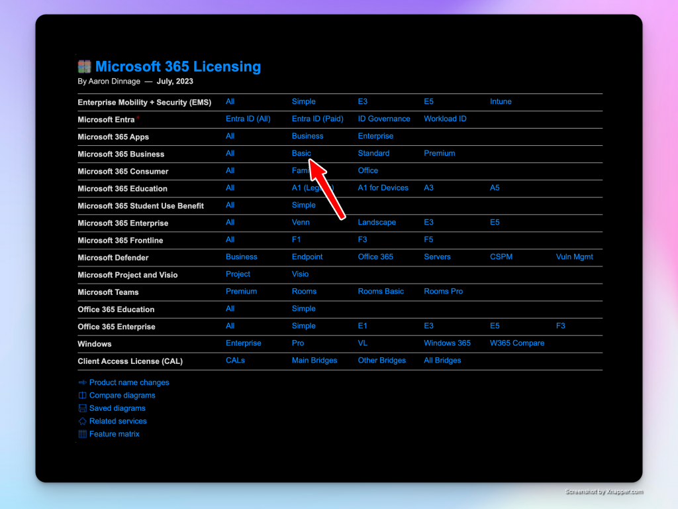Image resolution: width=678 pixels, height=509 pixels.
Task: Select F5 under Microsoft 365 Frontline
Action: 429,239
